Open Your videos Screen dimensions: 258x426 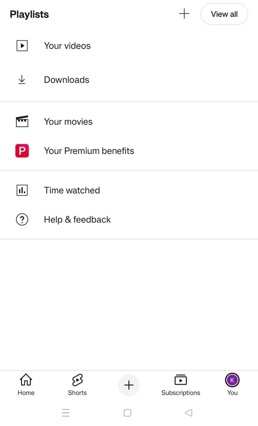(129, 46)
